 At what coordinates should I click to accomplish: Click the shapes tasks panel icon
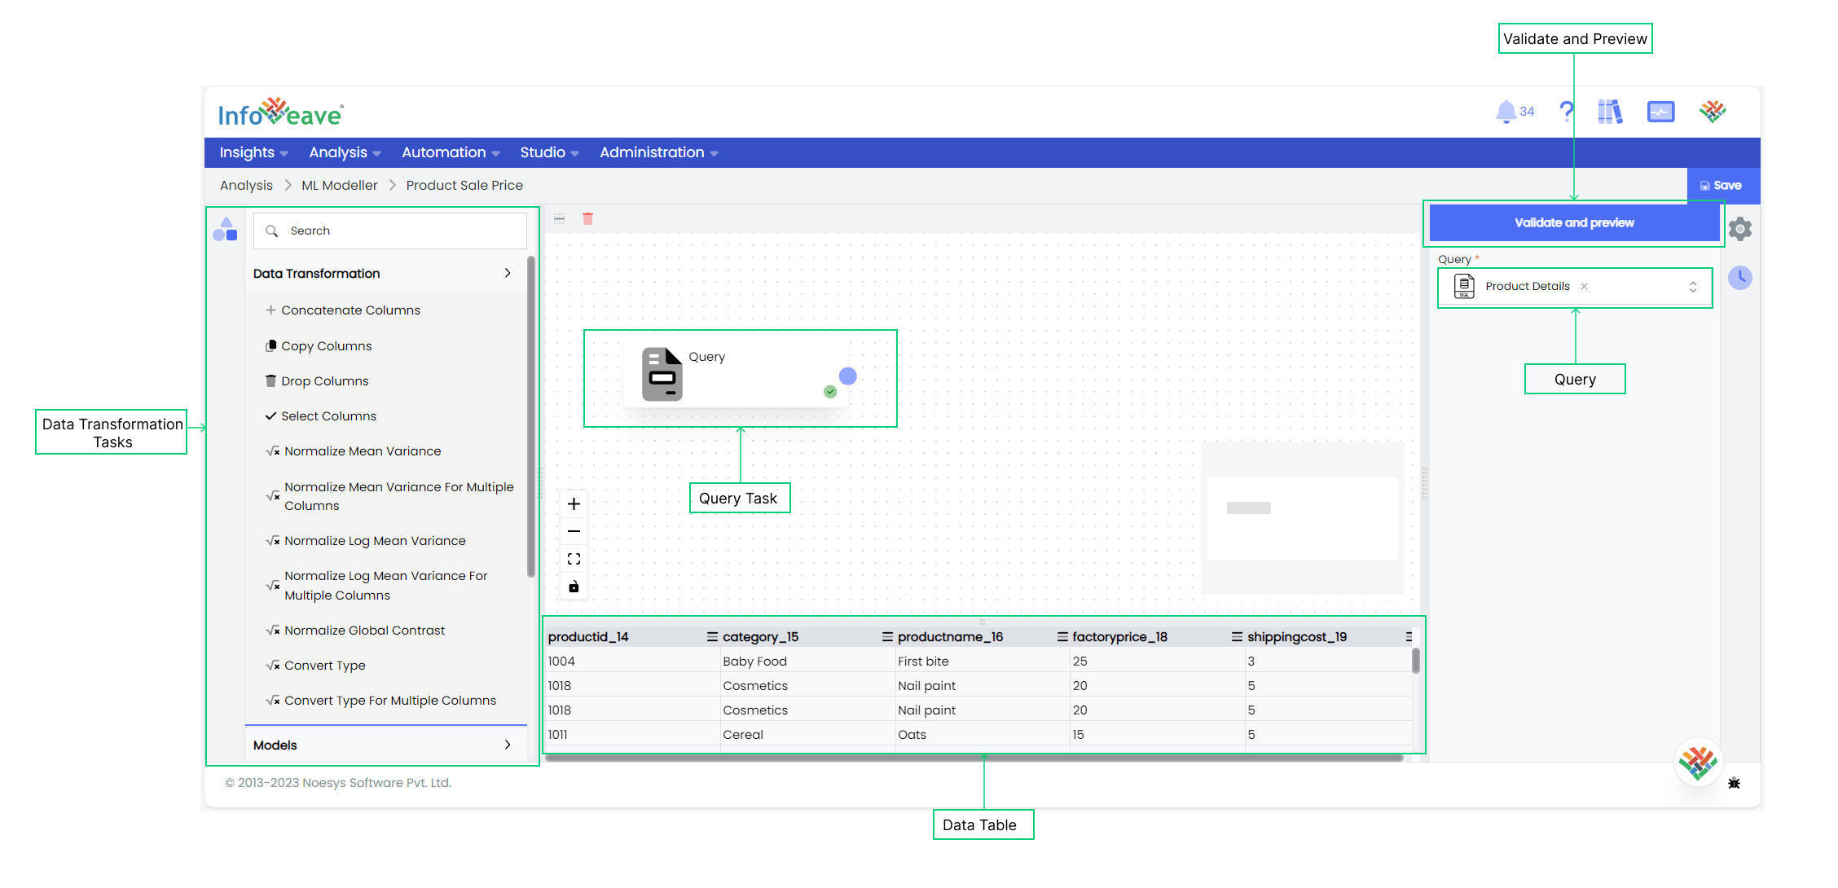click(x=225, y=230)
